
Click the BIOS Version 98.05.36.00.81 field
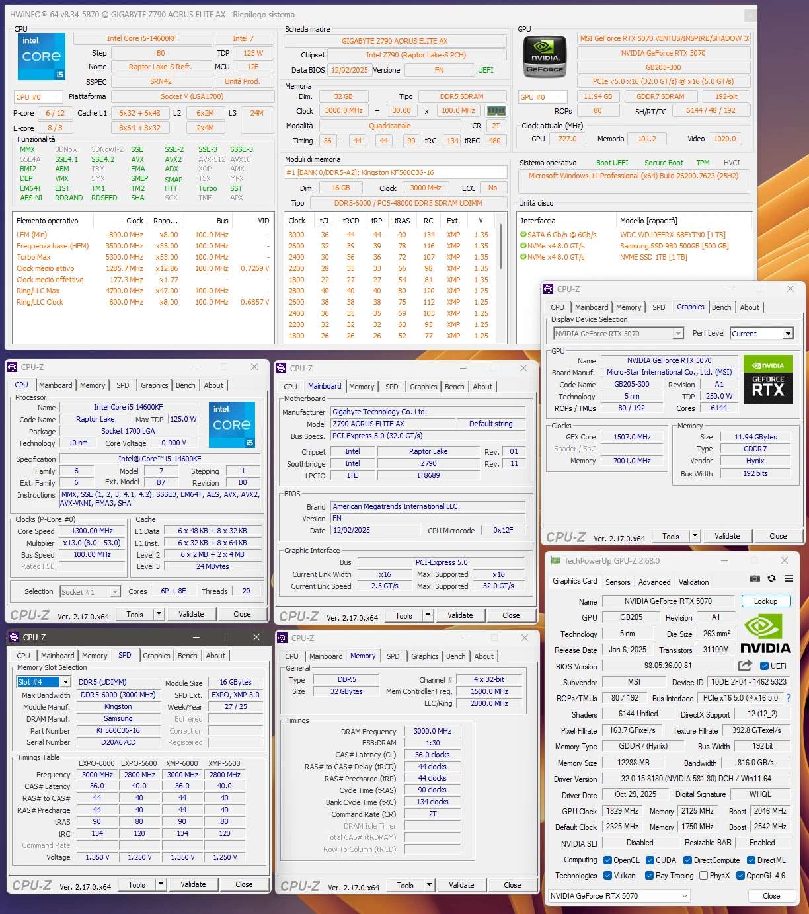(668, 666)
